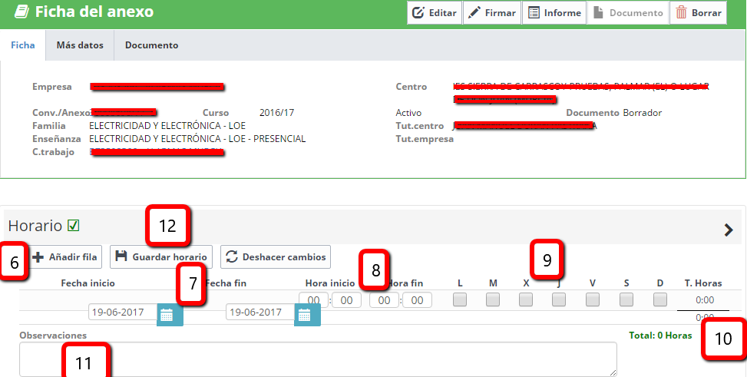This screenshot has width=747, height=377.
Task: Check the M (Tuesday) checkbox
Action: pos(493,300)
